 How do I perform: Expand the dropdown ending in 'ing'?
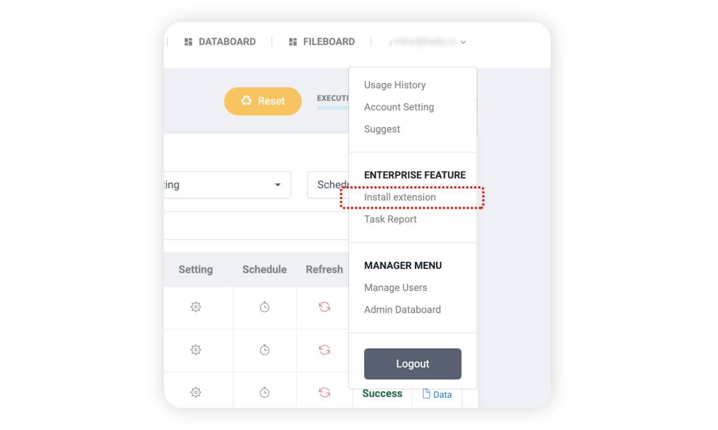point(277,185)
